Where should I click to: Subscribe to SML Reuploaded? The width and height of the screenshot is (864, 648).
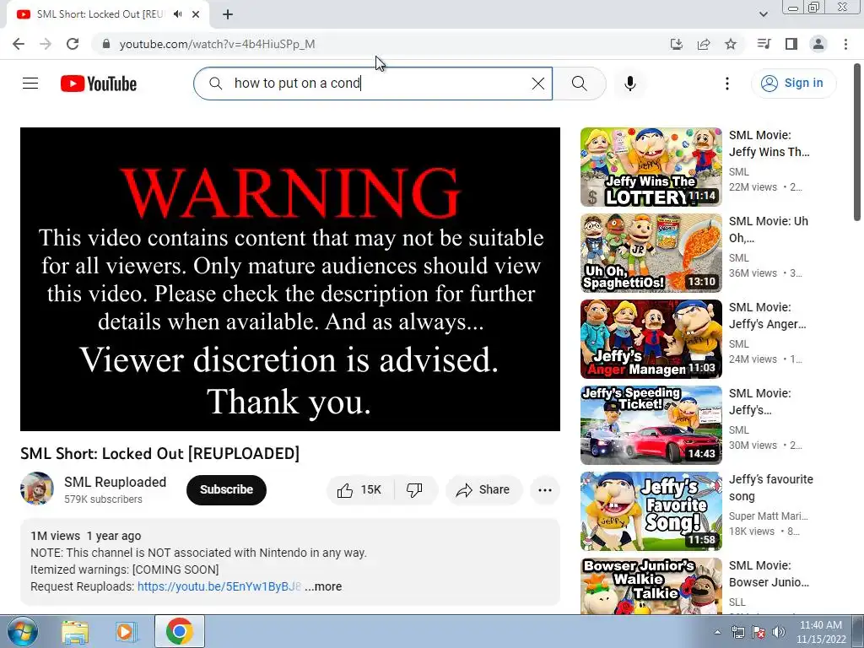point(226,489)
